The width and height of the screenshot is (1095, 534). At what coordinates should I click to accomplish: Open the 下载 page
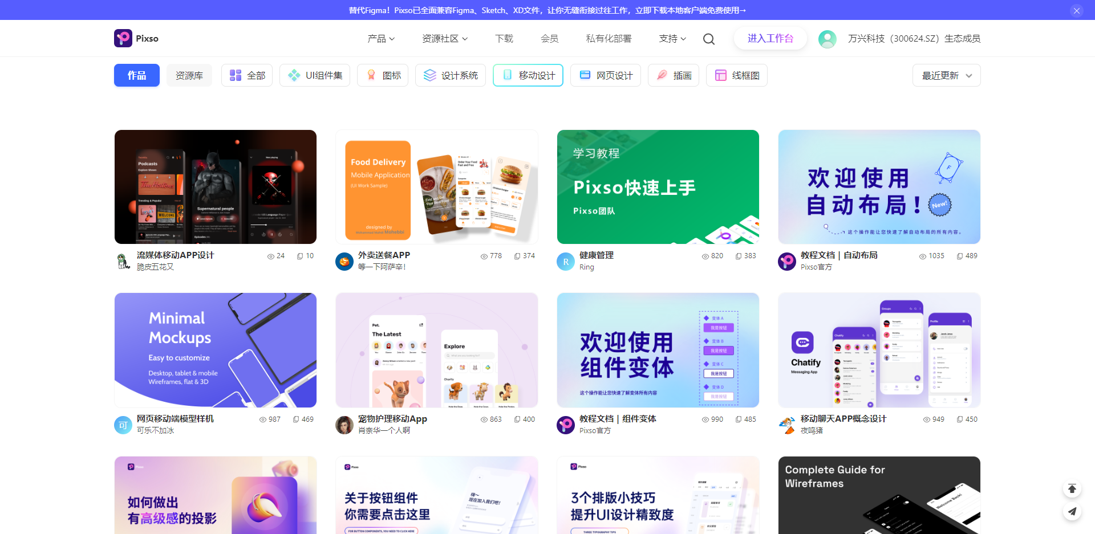504,39
